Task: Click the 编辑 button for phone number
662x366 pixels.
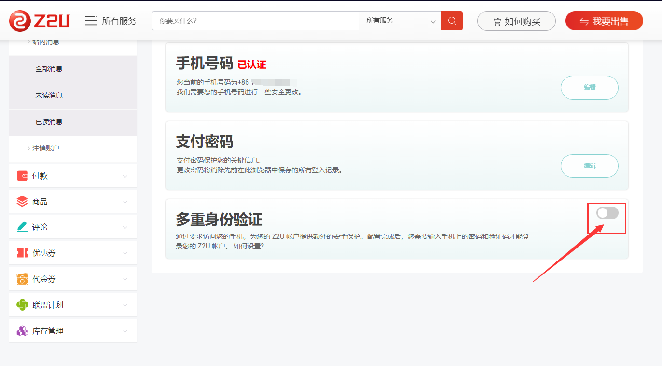Action: click(589, 87)
